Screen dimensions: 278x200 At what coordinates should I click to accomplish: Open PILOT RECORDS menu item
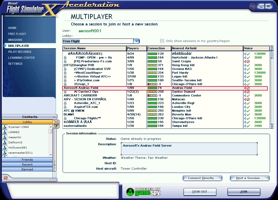point(20,52)
